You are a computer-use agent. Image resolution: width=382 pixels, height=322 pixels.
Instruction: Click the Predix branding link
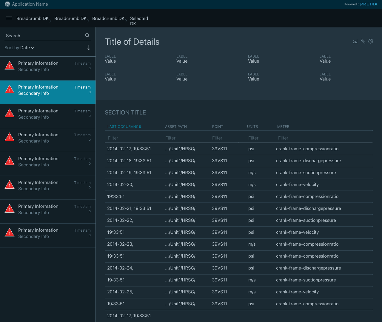point(369,4)
